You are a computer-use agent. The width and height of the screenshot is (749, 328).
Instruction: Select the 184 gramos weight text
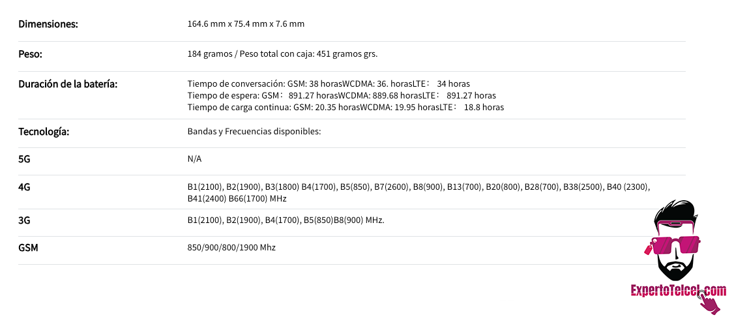coord(283,54)
